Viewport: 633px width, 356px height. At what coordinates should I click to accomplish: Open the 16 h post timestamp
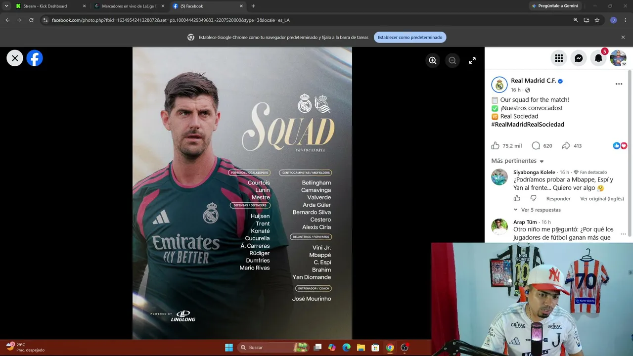point(516,90)
